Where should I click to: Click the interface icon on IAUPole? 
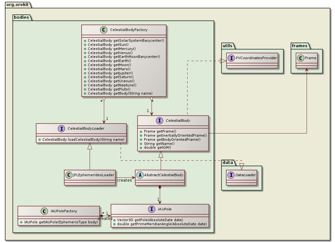(151, 209)
